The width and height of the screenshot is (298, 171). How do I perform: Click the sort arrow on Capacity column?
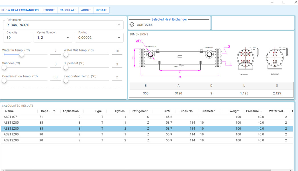tap(54, 111)
